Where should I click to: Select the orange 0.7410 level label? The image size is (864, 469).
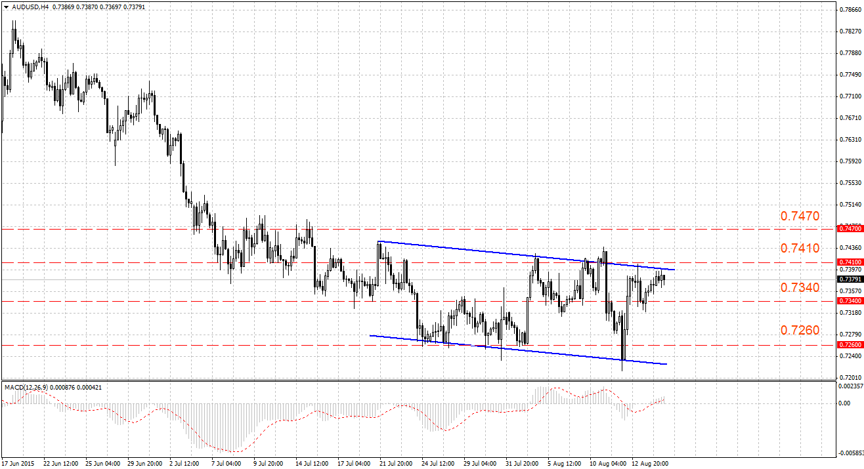(x=800, y=248)
